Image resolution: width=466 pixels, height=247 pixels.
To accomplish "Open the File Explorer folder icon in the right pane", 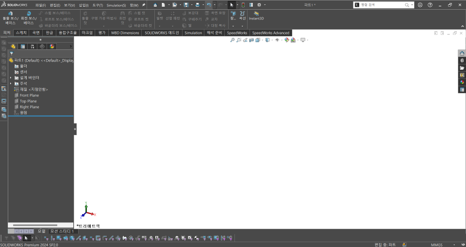I will click(462, 68).
